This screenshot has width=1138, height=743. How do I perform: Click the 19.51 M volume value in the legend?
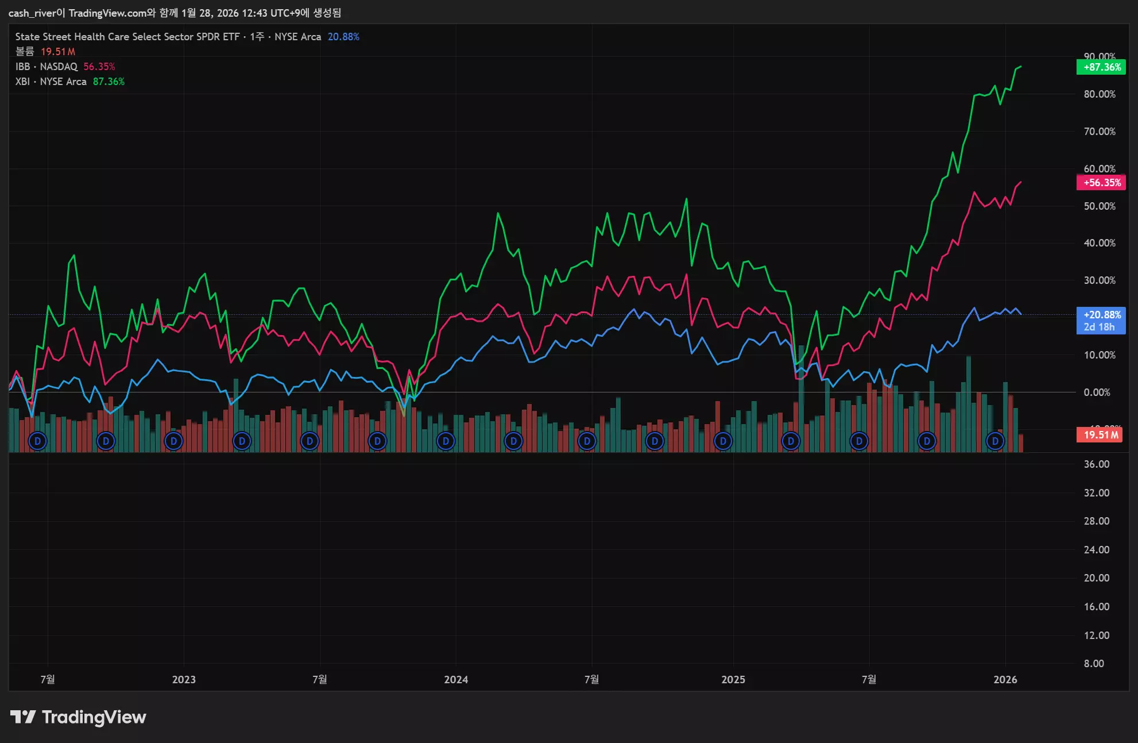tap(58, 52)
